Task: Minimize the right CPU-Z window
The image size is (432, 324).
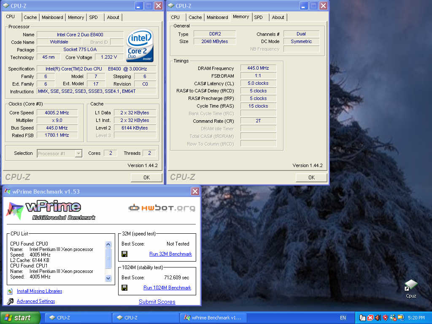Action: pyautogui.click(x=303, y=6)
